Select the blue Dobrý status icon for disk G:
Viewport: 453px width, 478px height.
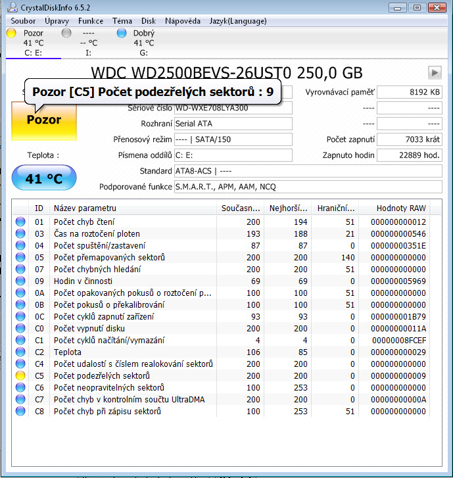pyautogui.click(x=121, y=33)
